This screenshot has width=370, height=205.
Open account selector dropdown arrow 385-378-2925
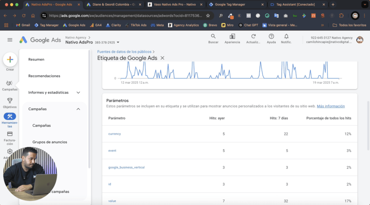(x=118, y=43)
